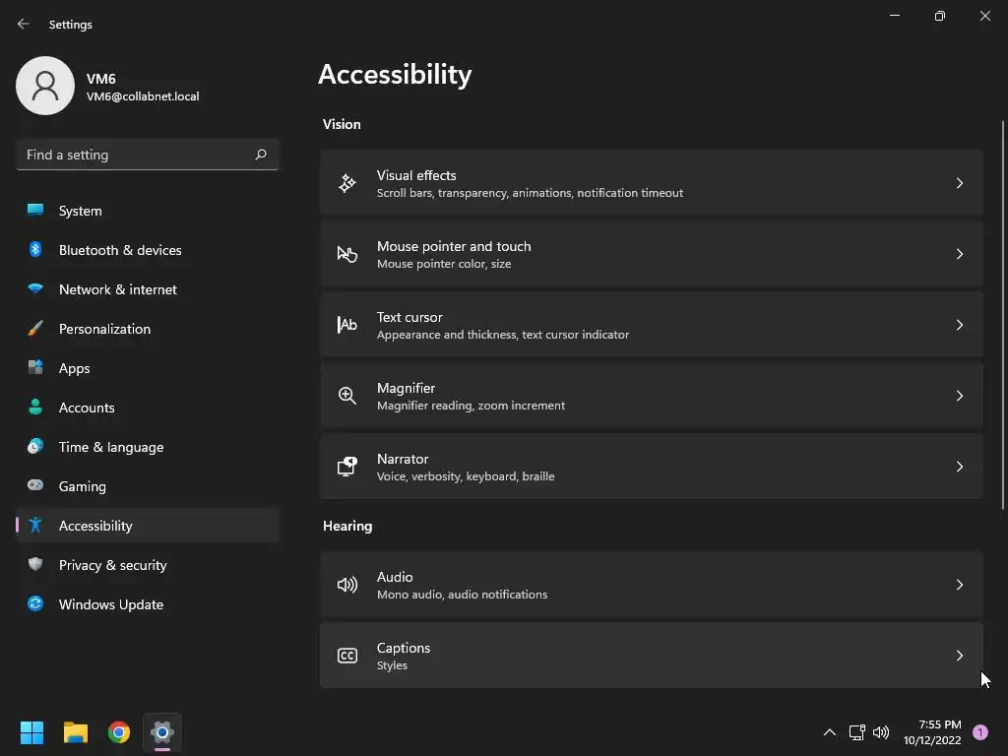Image resolution: width=1008 pixels, height=756 pixels.
Task: Go to Bluetooth & devices settings
Action: pyautogui.click(x=120, y=250)
